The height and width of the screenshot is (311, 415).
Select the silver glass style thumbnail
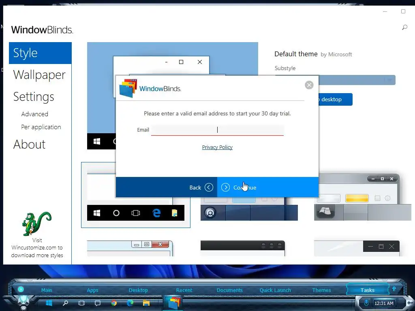(363, 197)
